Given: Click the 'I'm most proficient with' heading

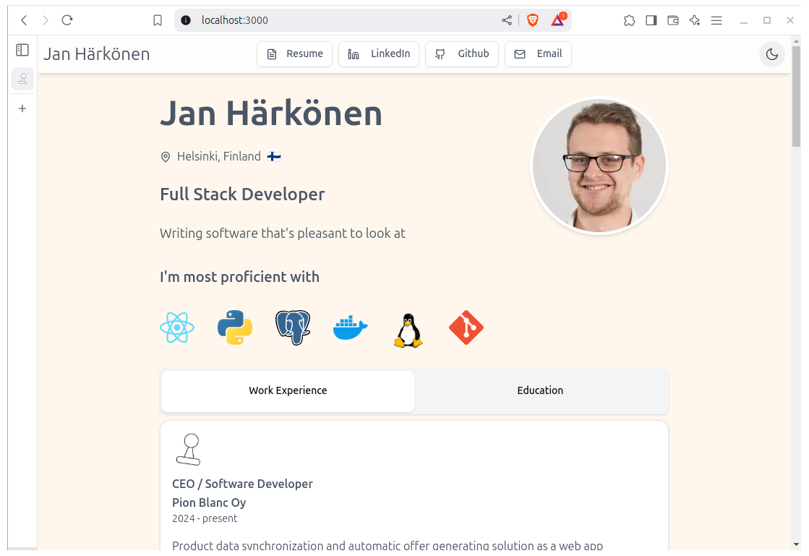Looking at the screenshot, I should click(x=239, y=277).
